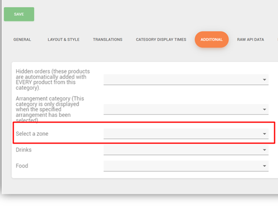
Task: Click the 'Food' label text
Action: (22, 166)
